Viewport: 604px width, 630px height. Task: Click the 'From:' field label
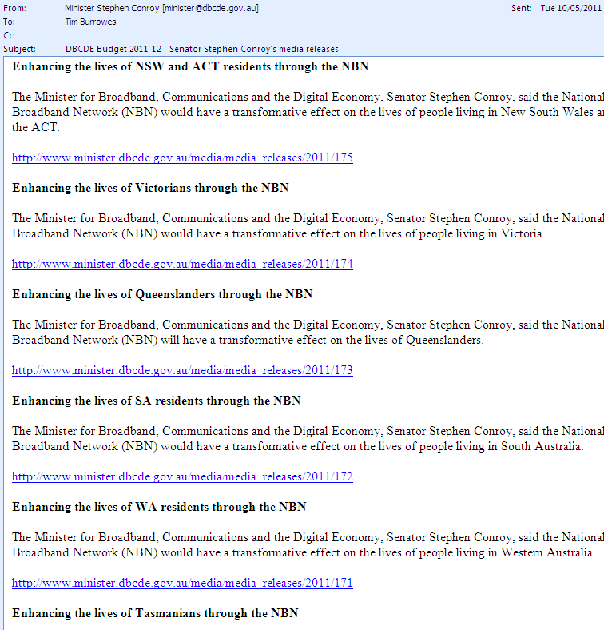(14, 8)
